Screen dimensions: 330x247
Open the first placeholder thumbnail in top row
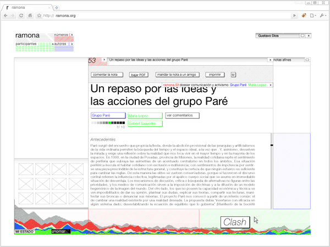(x=26, y=169)
